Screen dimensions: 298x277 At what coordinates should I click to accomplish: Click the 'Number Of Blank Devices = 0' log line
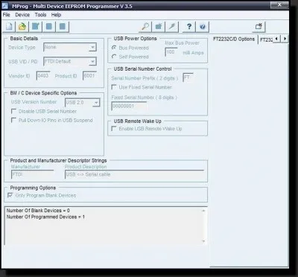pos(38,211)
